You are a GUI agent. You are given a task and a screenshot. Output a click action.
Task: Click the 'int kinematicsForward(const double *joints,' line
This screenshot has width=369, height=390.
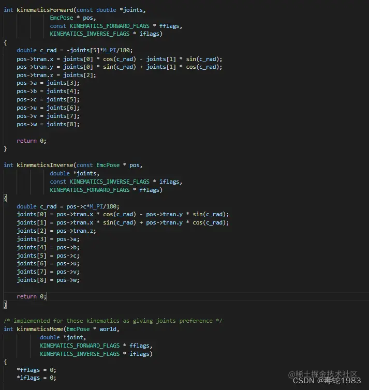[x=75, y=10]
